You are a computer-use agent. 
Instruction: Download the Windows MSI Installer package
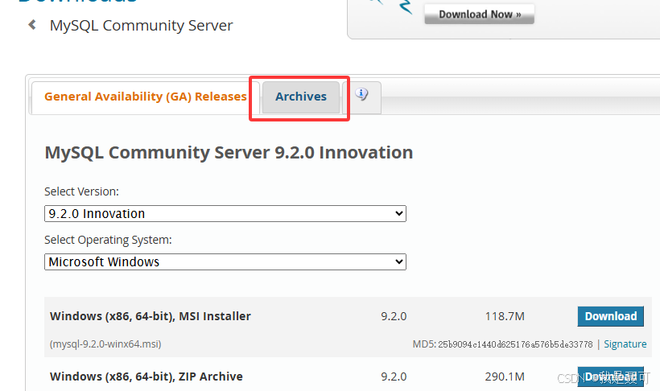(x=610, y=316)
